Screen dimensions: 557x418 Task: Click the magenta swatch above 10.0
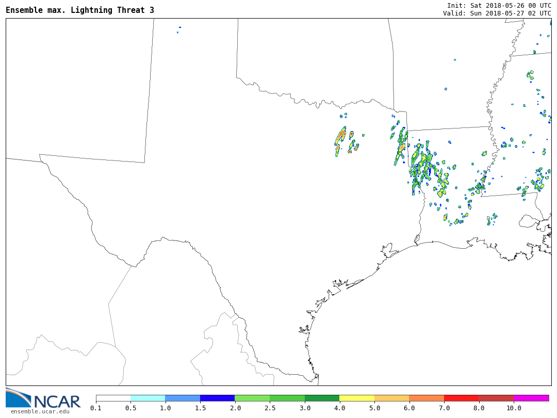(531, 398)
